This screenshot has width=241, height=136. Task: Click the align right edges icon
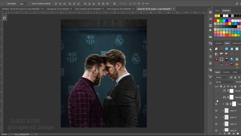(78, 3)
